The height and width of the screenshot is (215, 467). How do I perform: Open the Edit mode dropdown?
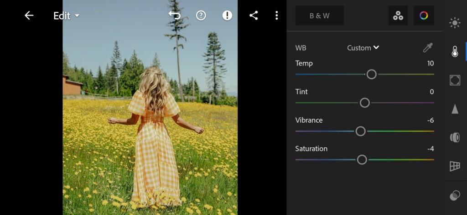67,16
